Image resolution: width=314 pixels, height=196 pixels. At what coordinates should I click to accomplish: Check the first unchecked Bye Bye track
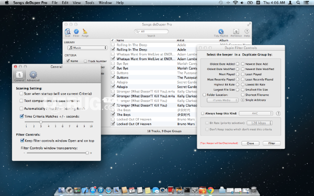pos(113,64)
